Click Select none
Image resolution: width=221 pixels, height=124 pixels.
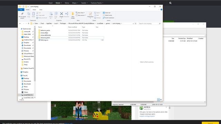[107, 15]
